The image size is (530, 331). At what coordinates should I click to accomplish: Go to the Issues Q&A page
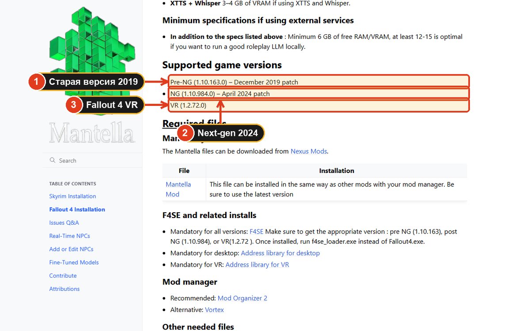(x=64, y=223)
